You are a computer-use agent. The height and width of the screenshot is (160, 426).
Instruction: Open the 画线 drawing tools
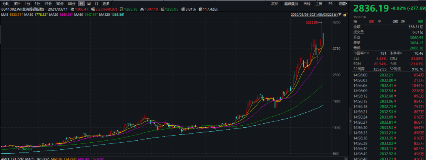tap(307, 4)
